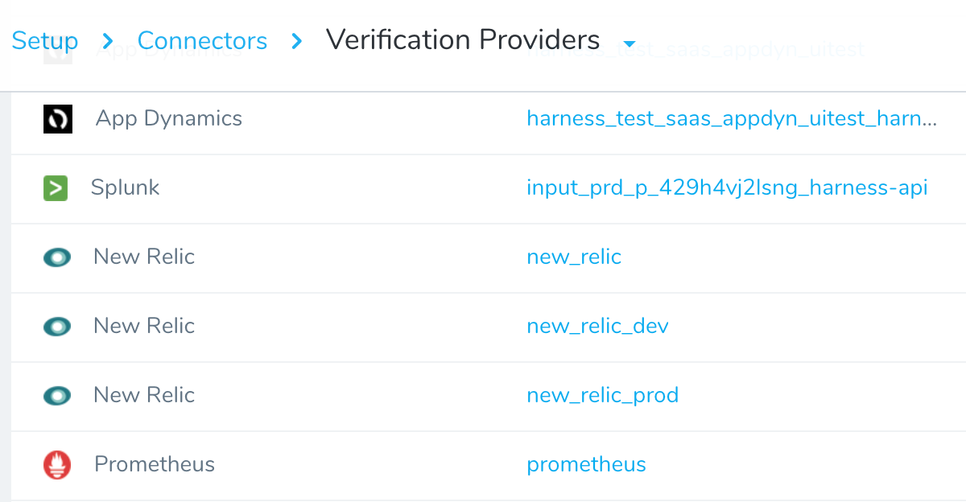Select the App Dynamics type label
The image size is (966, 502).
click(169, 119)
